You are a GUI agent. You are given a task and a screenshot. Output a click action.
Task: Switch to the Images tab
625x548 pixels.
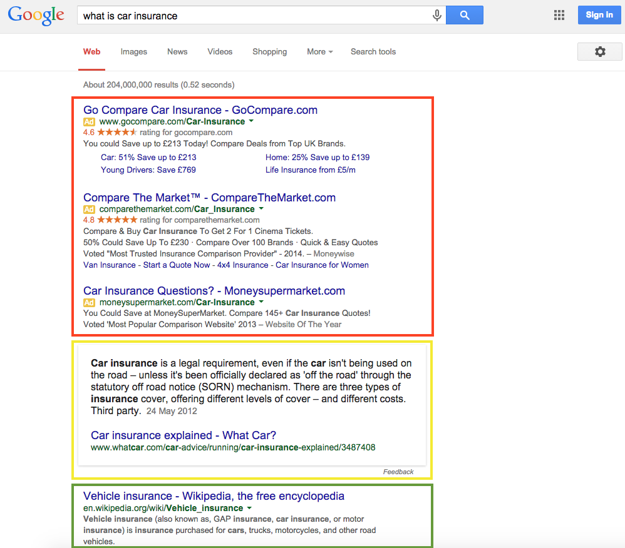tap(133, 52)
